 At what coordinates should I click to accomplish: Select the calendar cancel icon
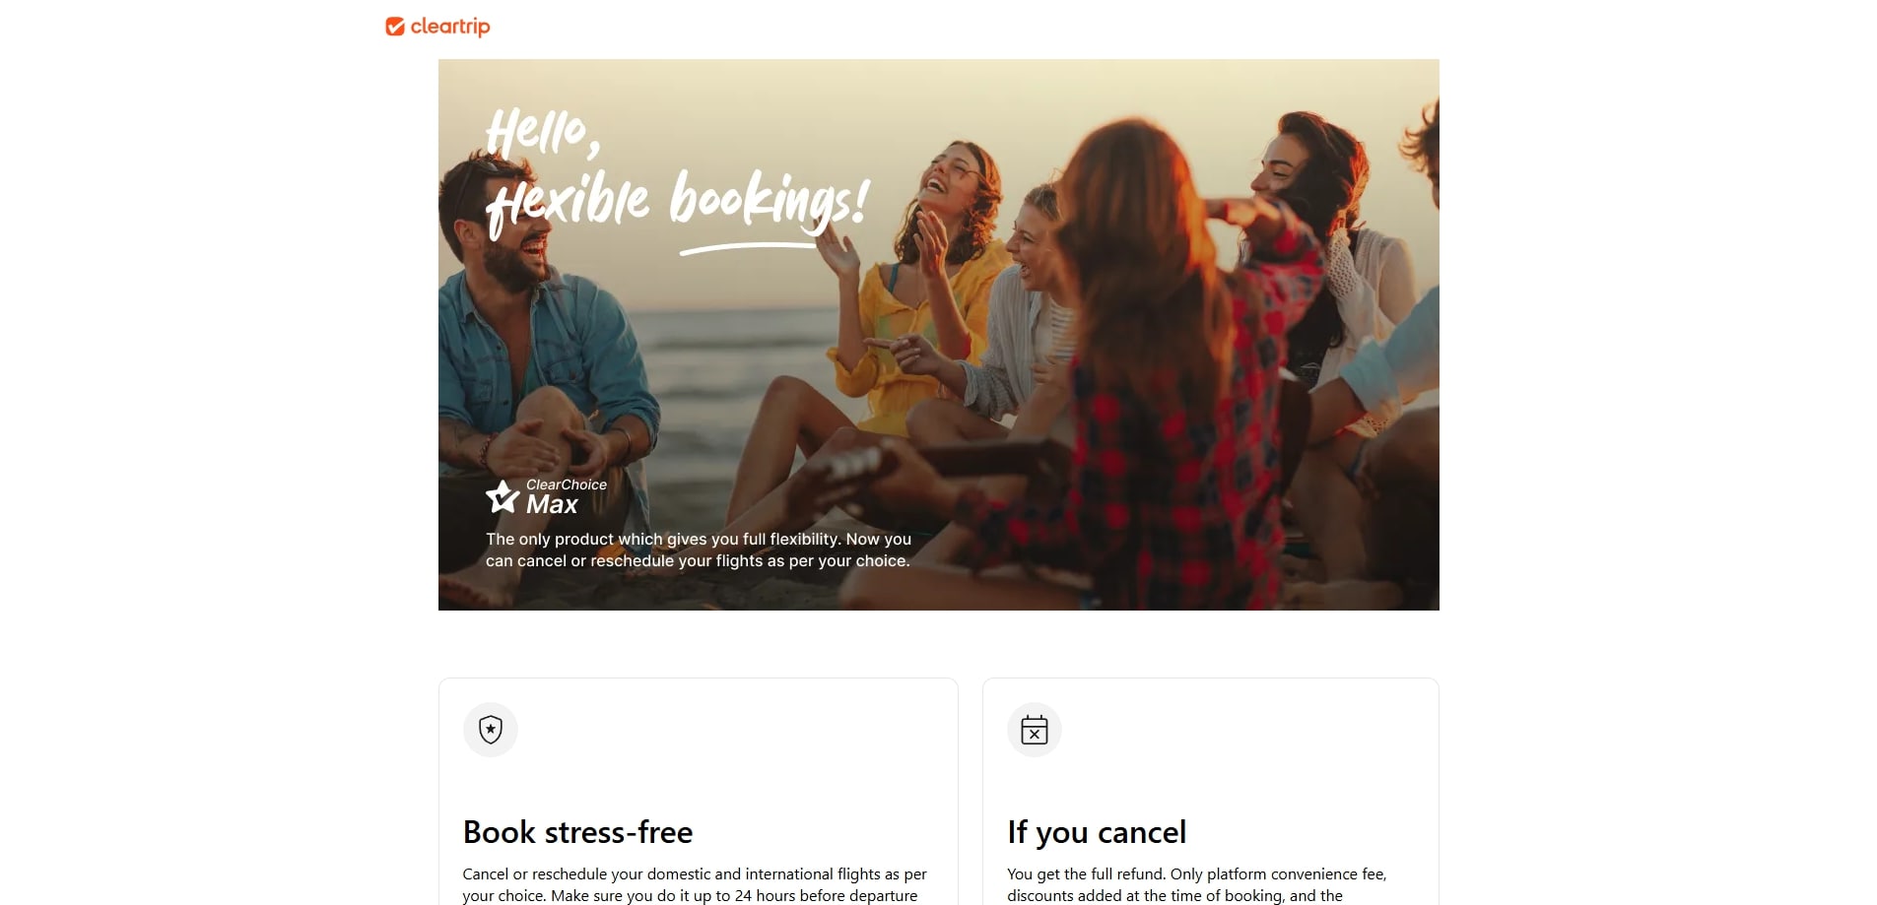tap(1035, 730)
